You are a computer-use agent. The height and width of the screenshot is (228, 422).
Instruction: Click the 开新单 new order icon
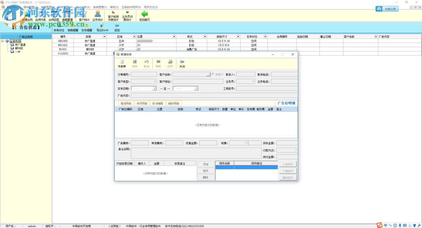click(122, 62)
